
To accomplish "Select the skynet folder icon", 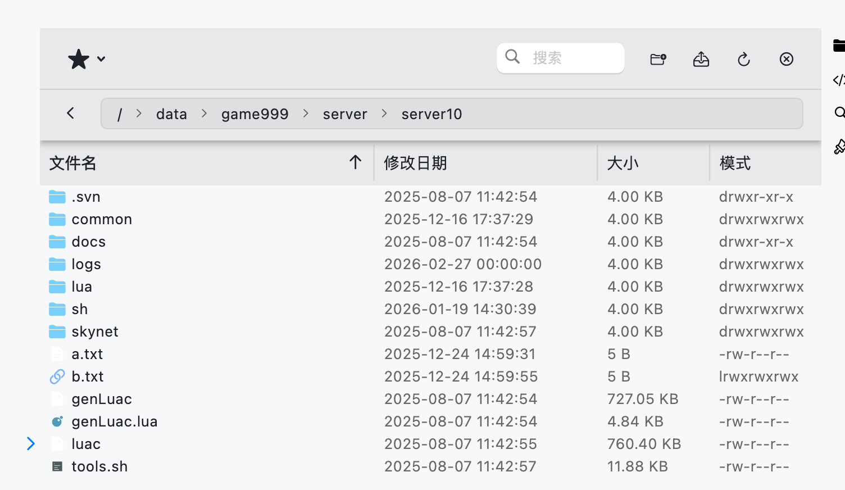I will [57, 332].
